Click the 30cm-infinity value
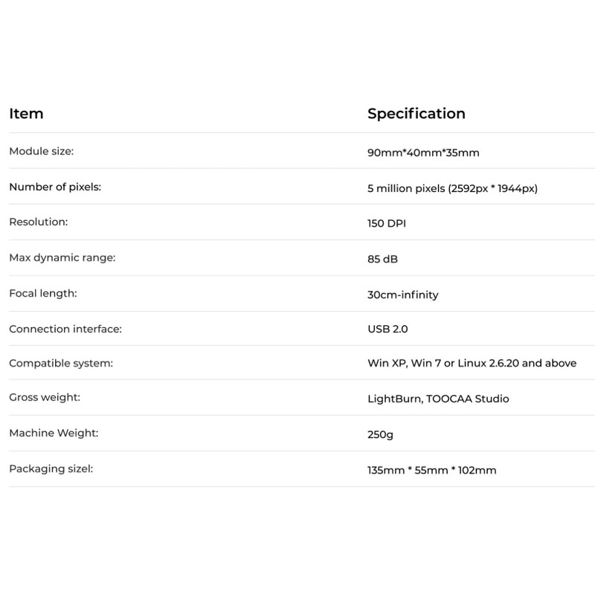The width and height of the screenshot is (595, 595). (x=402, y=295)
